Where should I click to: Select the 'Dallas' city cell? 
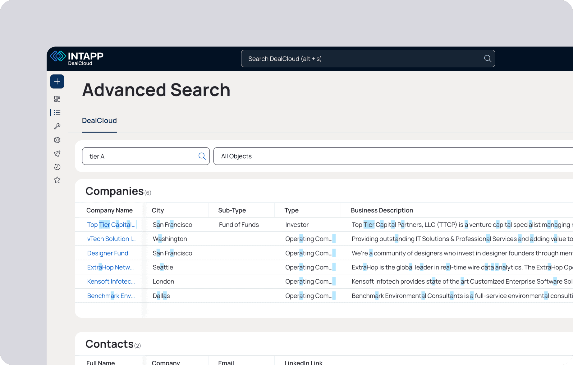tap(161, 296)
